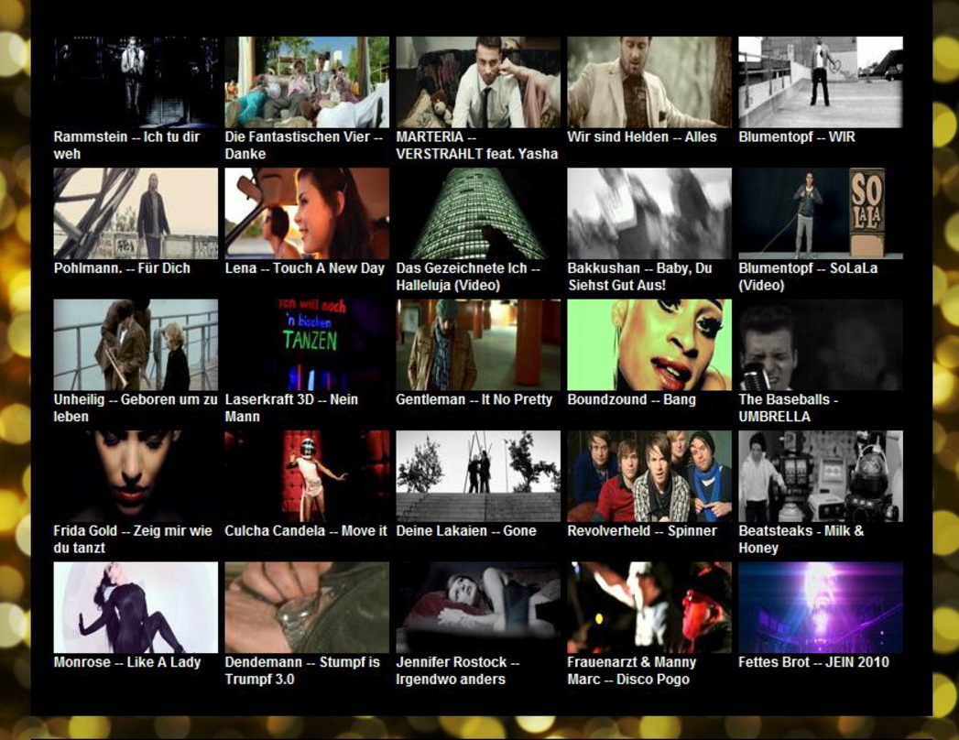Screen dimensions: 959x740
Task: Open the Deine Lakaien Gone thumbnail
Action: (x=478, y=476)
